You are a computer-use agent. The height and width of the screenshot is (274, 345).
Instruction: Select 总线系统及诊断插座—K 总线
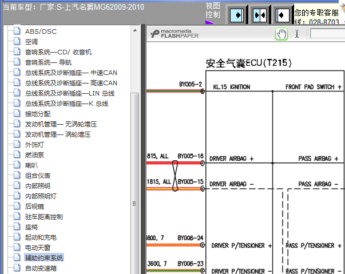(66, 104)
